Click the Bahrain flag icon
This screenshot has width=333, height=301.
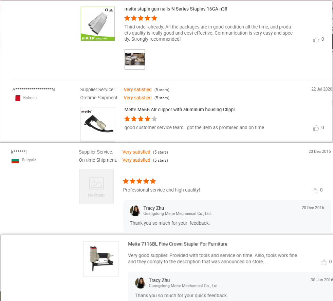pos(18,98)
